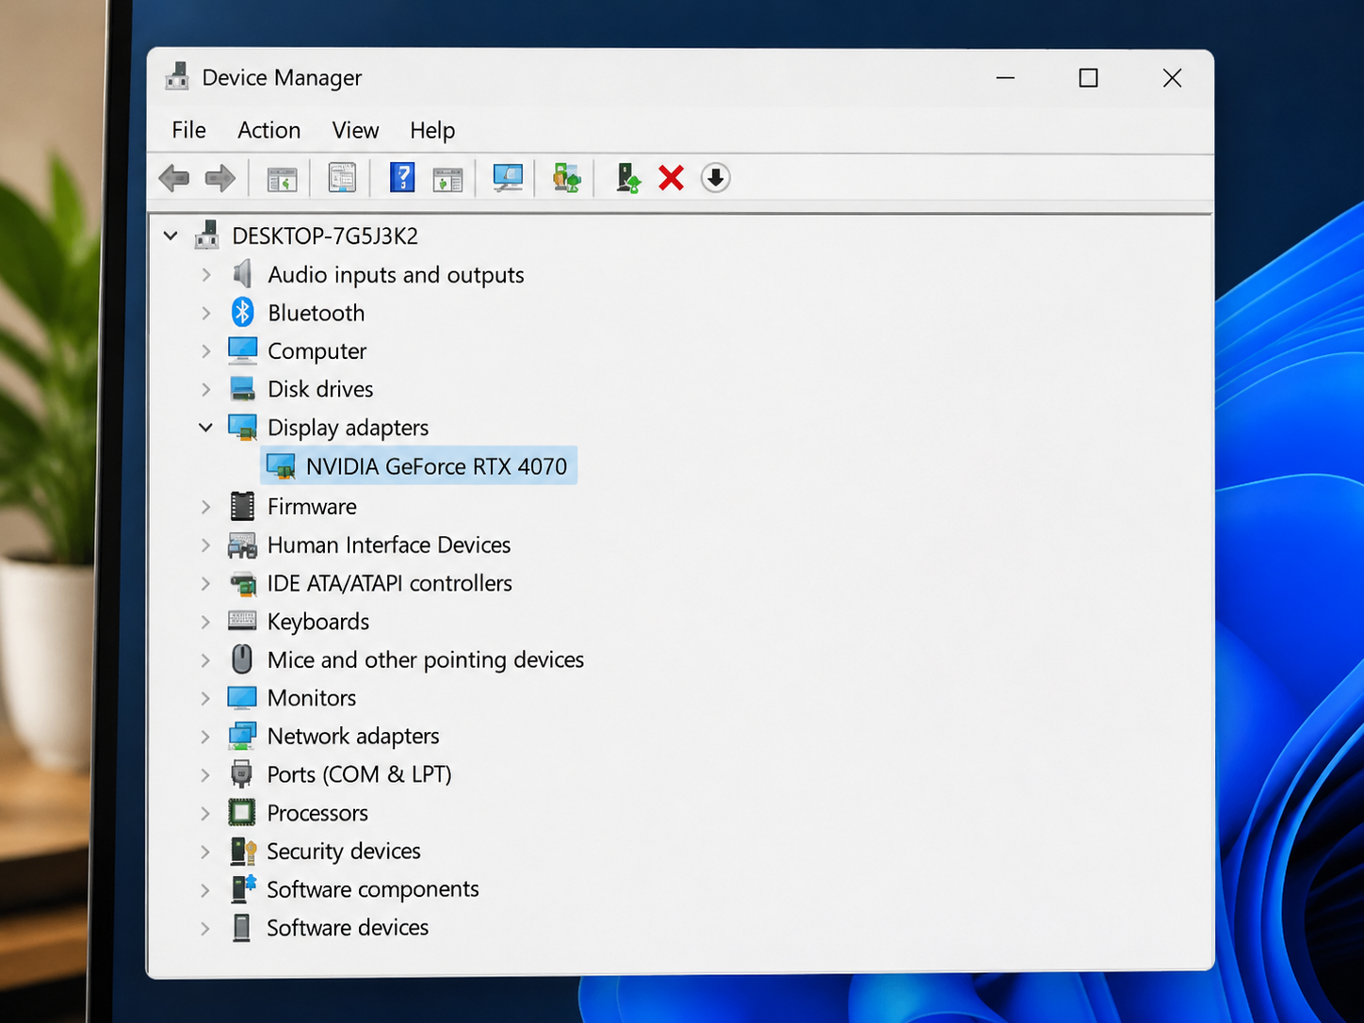The height and width of the screenshot is (1023, 1364).
Task: Click the Action Pane toggle toolbar icon
Action: click(x=447, y=178)
